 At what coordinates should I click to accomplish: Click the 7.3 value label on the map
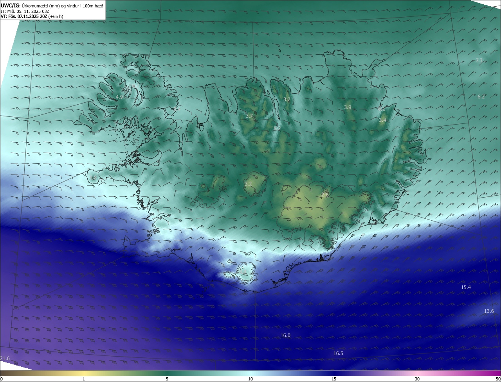click(x=479, y=60)
